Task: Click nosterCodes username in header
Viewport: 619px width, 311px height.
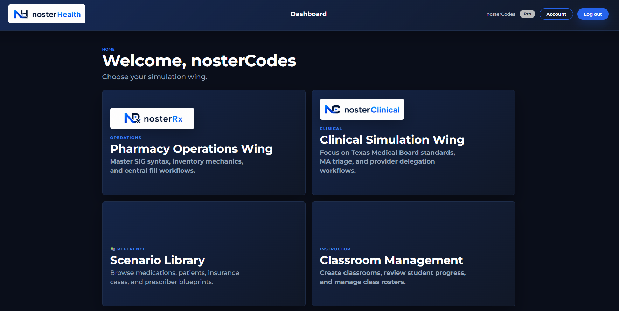Action: pyautogui.click(x=501, y=14)
